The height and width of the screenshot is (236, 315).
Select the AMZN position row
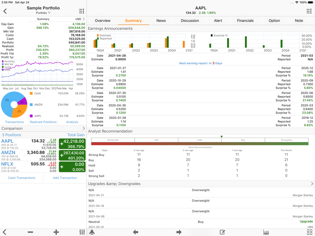tap(43, 155)
